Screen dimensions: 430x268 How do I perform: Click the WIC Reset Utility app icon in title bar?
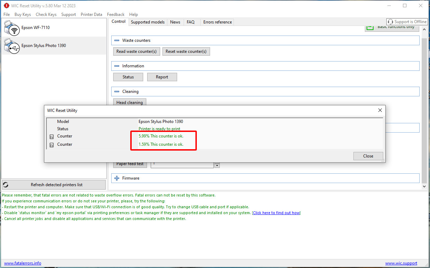[6, 6]
